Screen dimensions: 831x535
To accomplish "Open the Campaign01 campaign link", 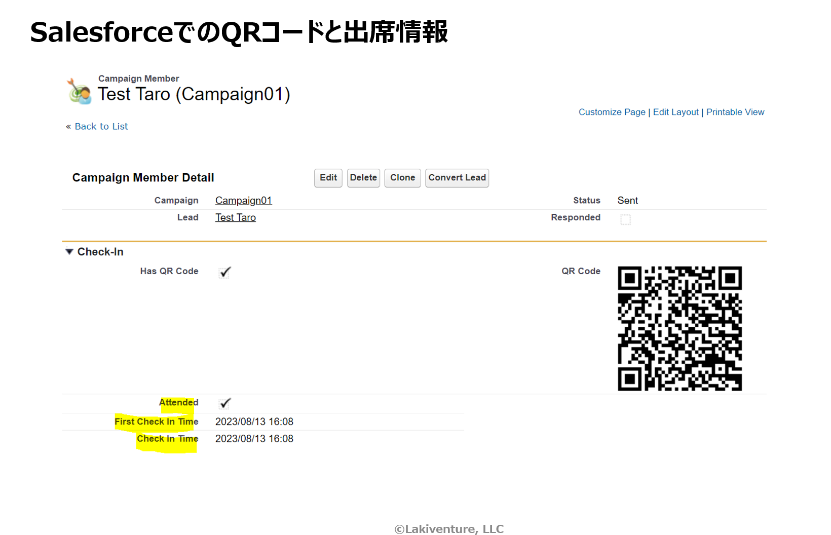I will click(244, 201).
